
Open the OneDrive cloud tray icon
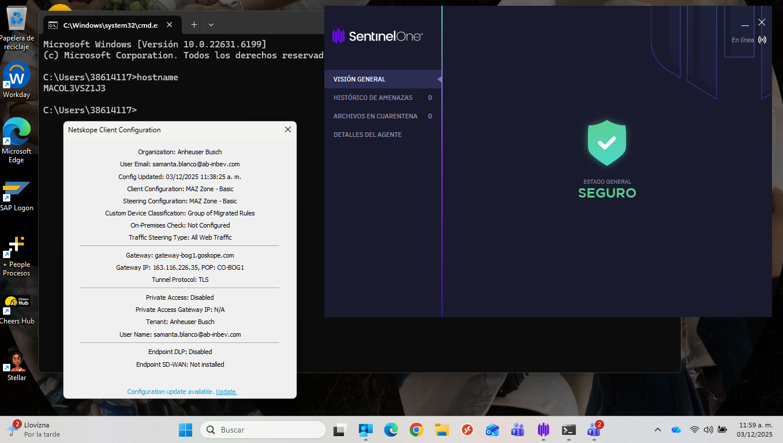tap(676, 430)
